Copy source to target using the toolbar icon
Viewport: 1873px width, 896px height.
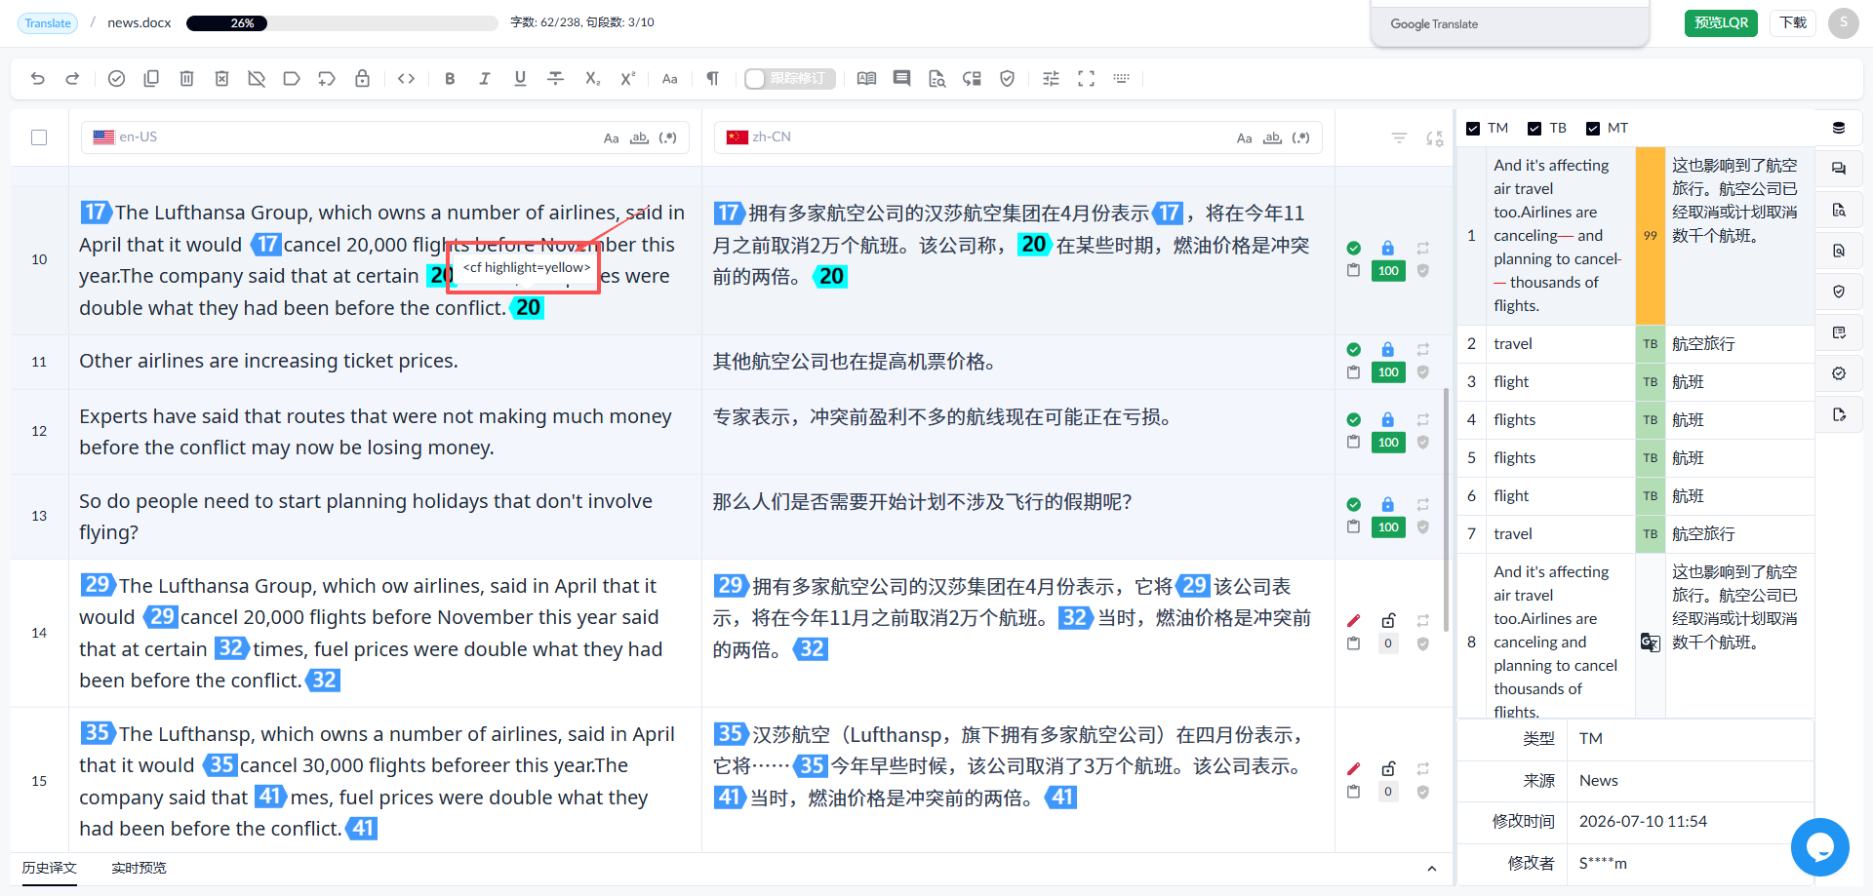click(x=151, y=79)
